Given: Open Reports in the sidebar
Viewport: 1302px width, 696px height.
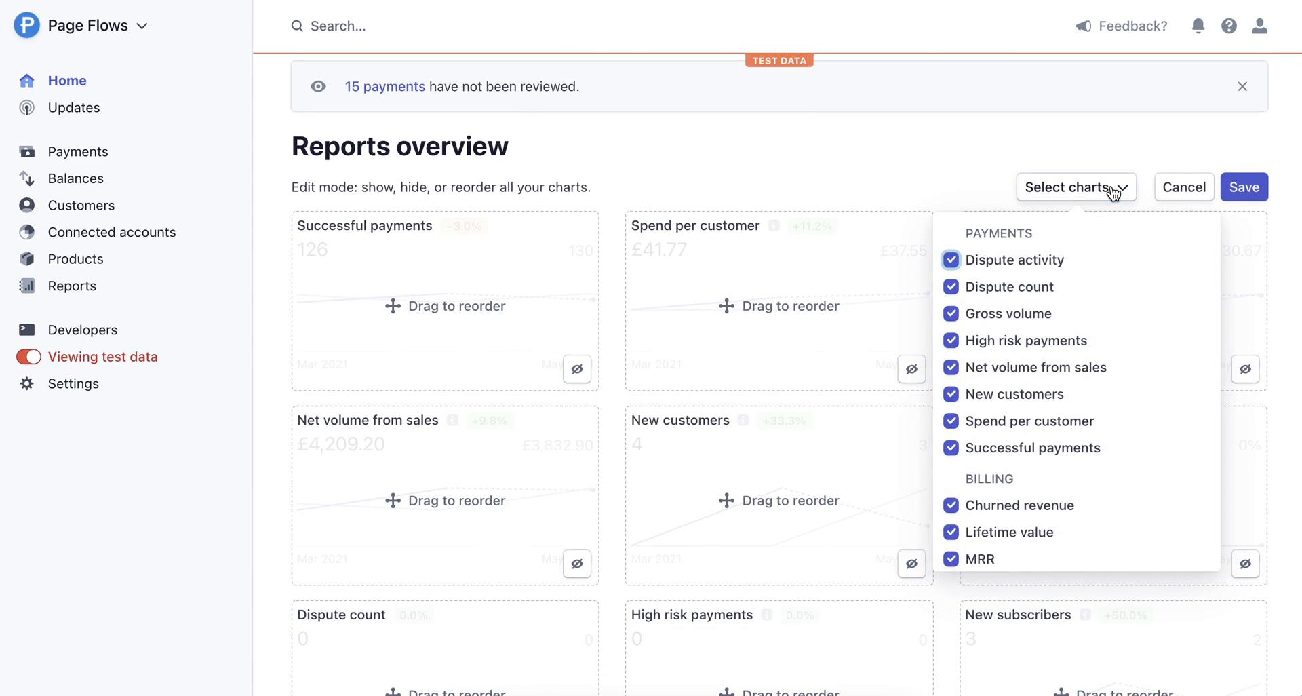Looking at the screenshot, I should 72,286.
